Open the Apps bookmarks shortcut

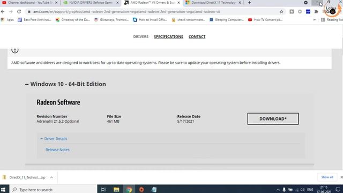7,20
